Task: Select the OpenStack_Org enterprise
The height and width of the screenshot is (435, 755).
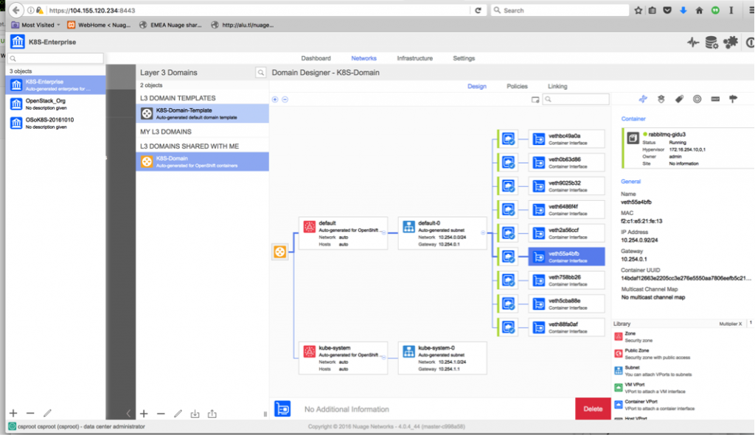Action: click(x=55, y=104)
